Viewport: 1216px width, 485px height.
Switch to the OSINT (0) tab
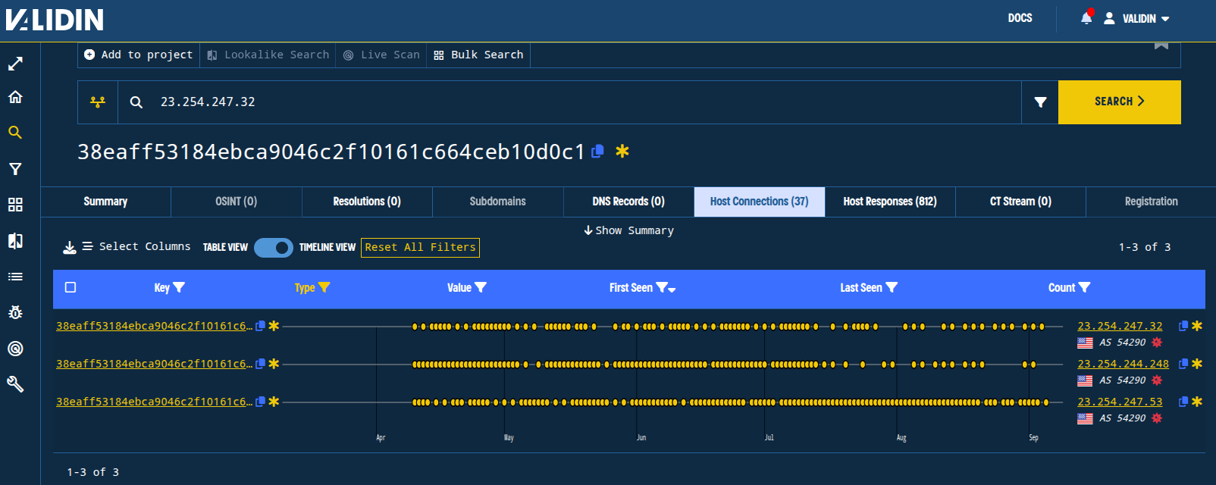click(237, 202)
